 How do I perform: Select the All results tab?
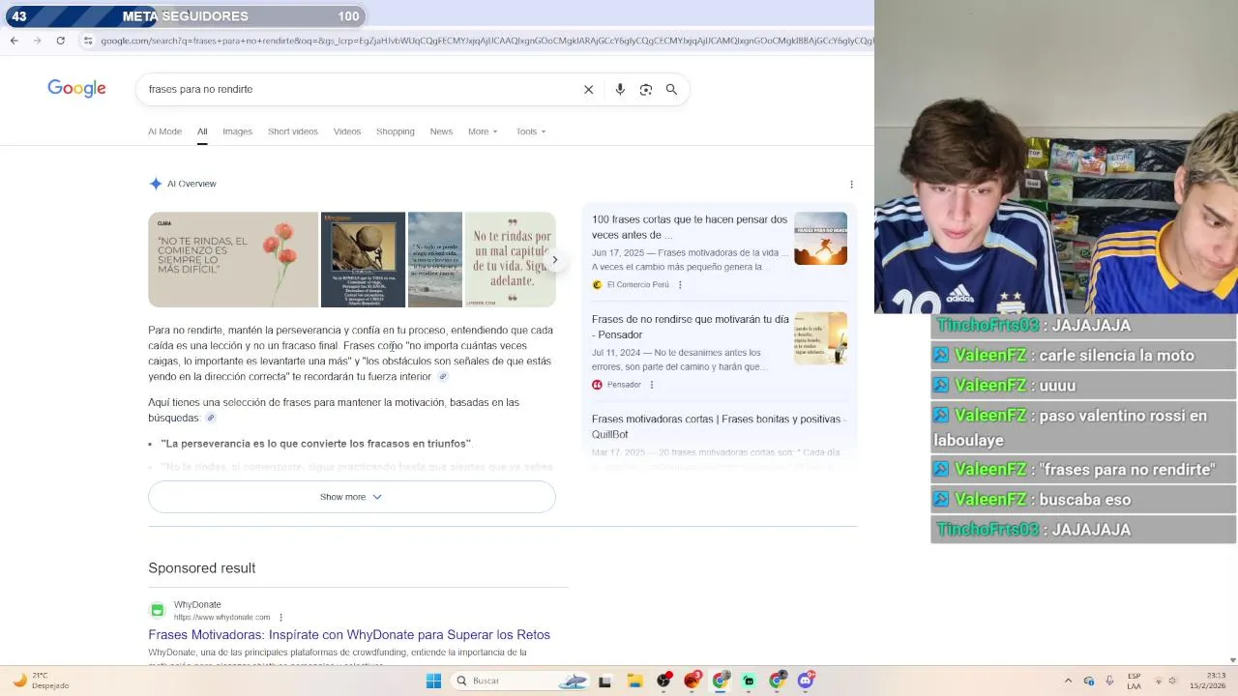pyautogui.click(x=202, y=131)
